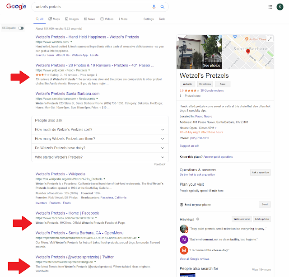This screenshot has width=289, height=277.
Task: Expand 'Do Wetzel's Pretzels have dairy?'
Action: tap(100, 148)
